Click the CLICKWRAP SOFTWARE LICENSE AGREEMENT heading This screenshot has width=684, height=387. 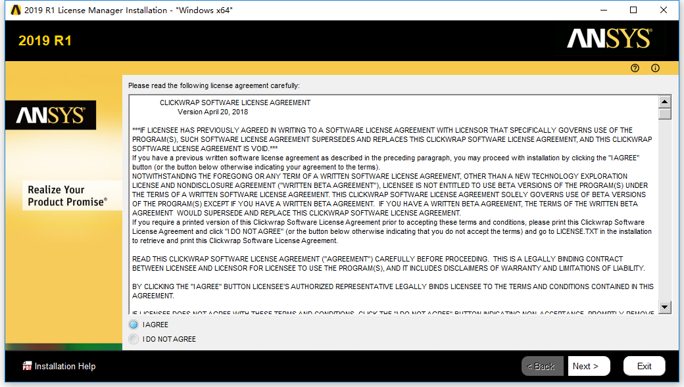(235, 103)
